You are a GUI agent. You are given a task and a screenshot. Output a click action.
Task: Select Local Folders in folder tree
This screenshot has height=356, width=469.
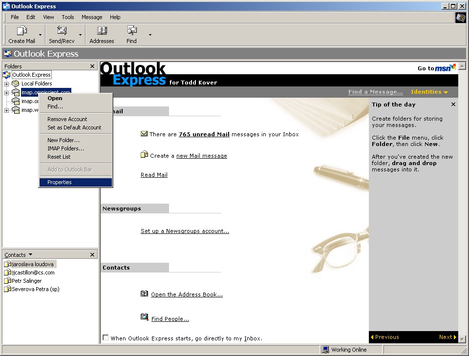[x=37, y=84]
